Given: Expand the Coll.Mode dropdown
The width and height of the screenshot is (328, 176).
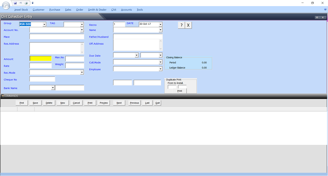Looking at the screenshot, I should click(x=160, y=62).
